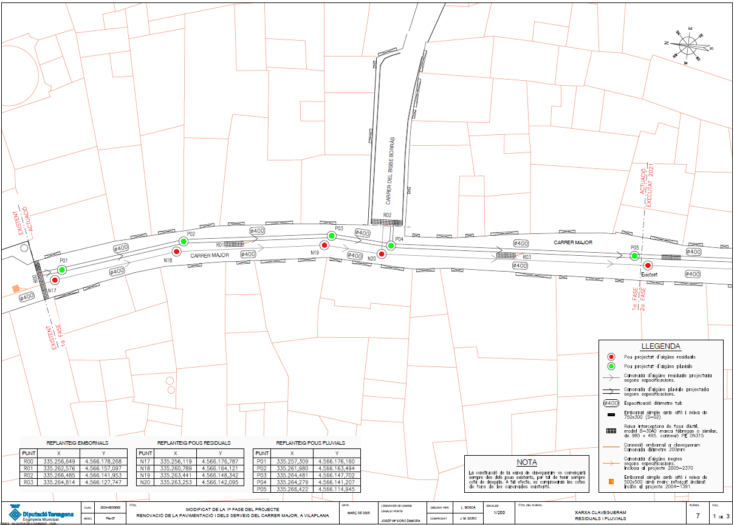This screenshot has height=525, width=734.
Task: Click the 'R00' cell in the embornals table
Action: coord(29,462)
